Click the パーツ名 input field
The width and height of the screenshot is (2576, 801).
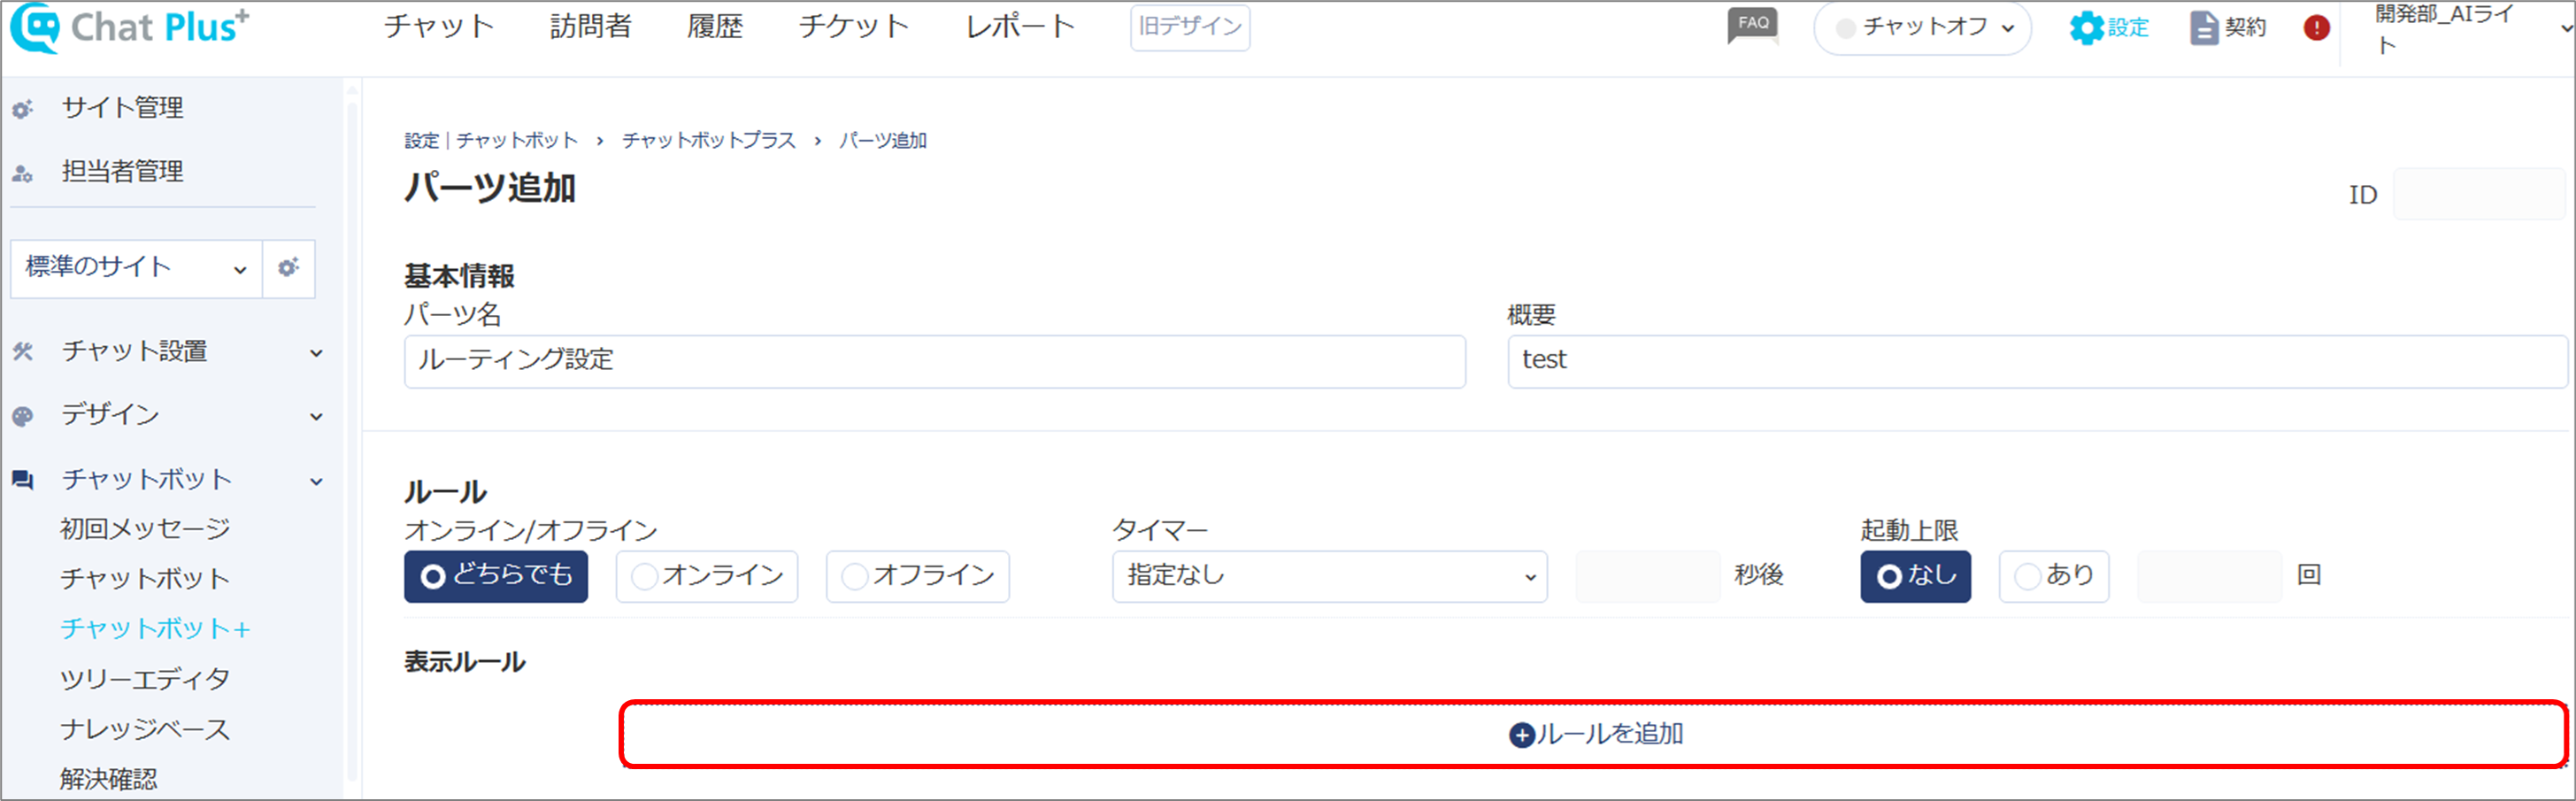[935, 361]
